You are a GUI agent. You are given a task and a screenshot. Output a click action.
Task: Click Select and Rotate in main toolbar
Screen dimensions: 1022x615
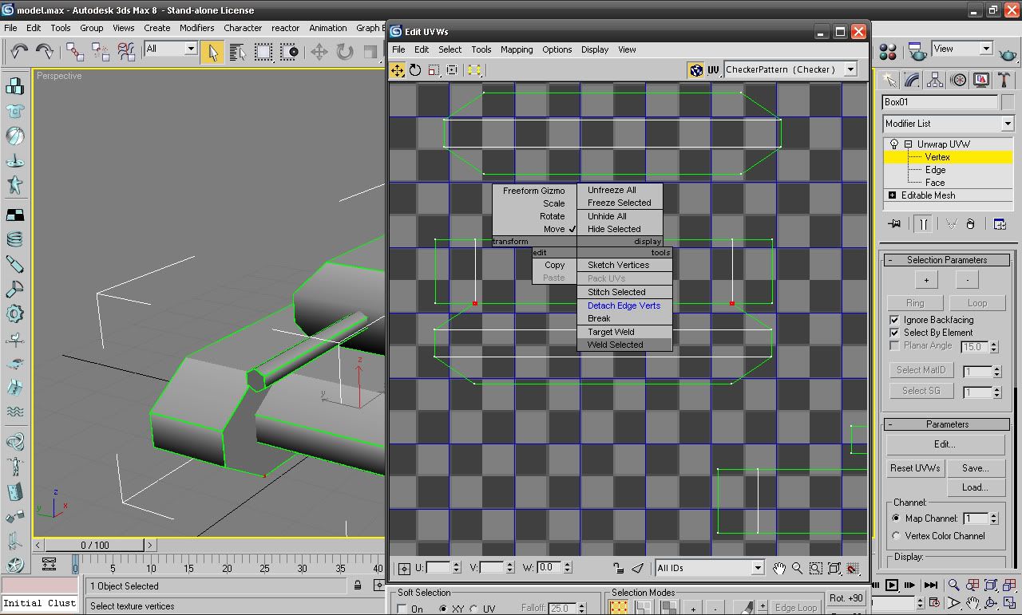click(345, 52)
